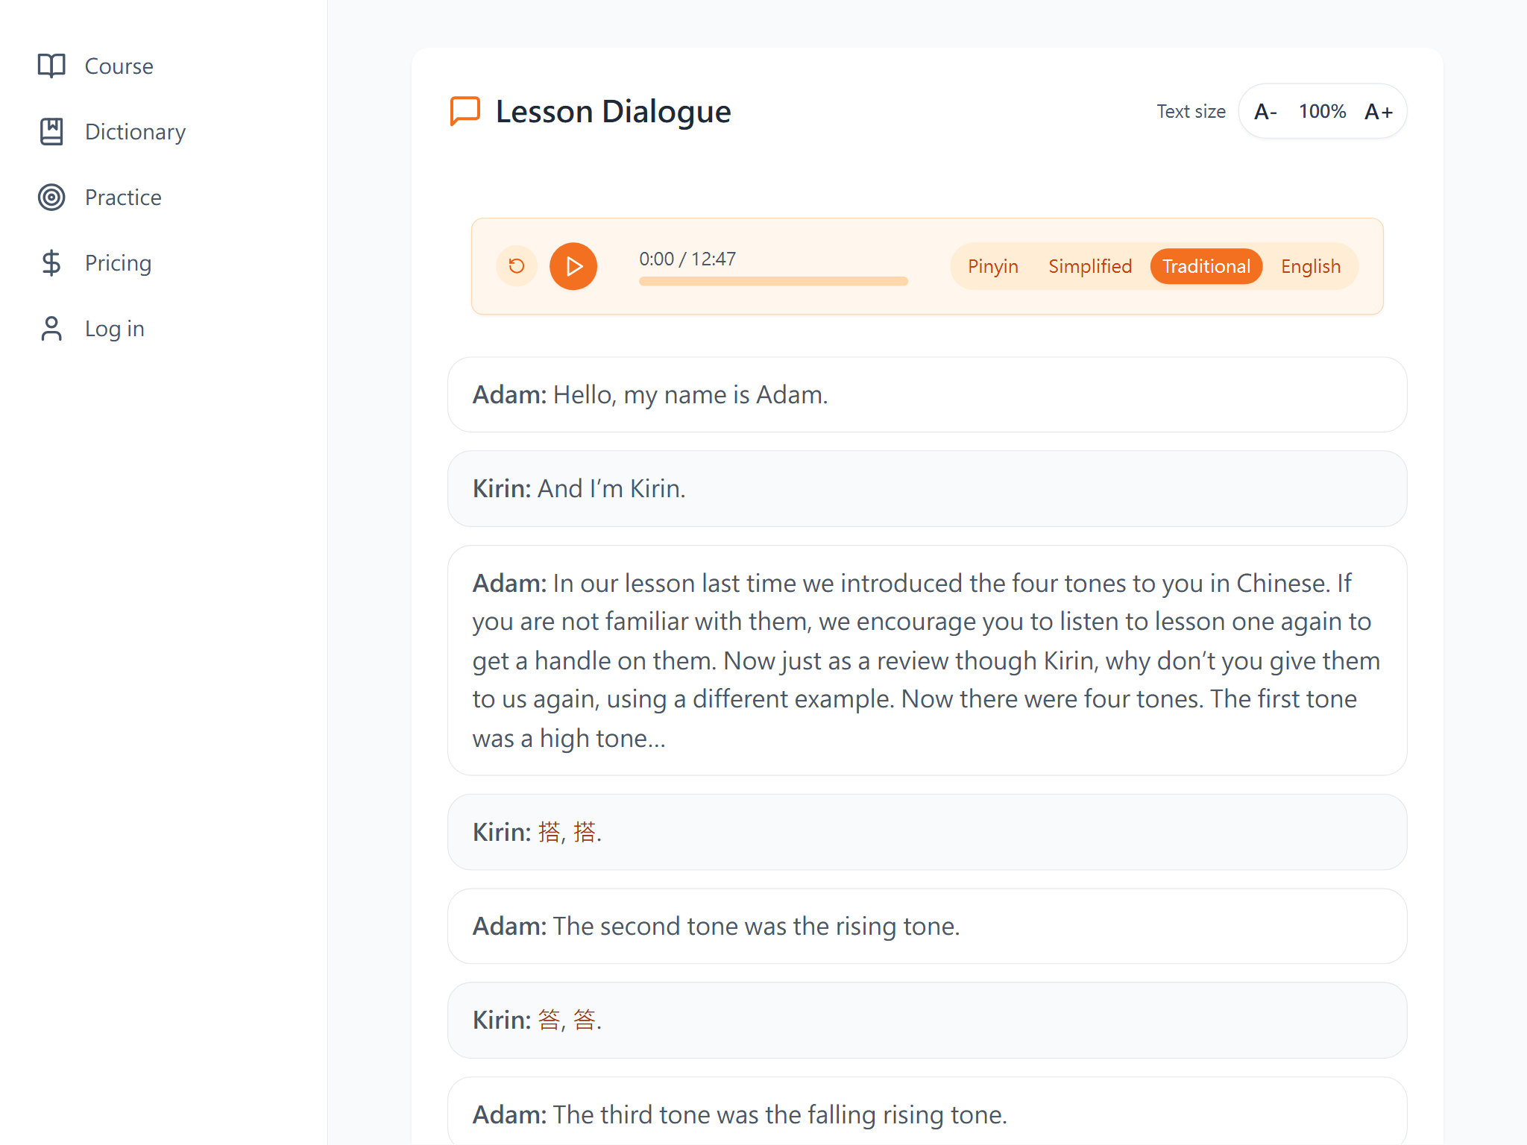Click the Practice target icon

pos(51,197)
